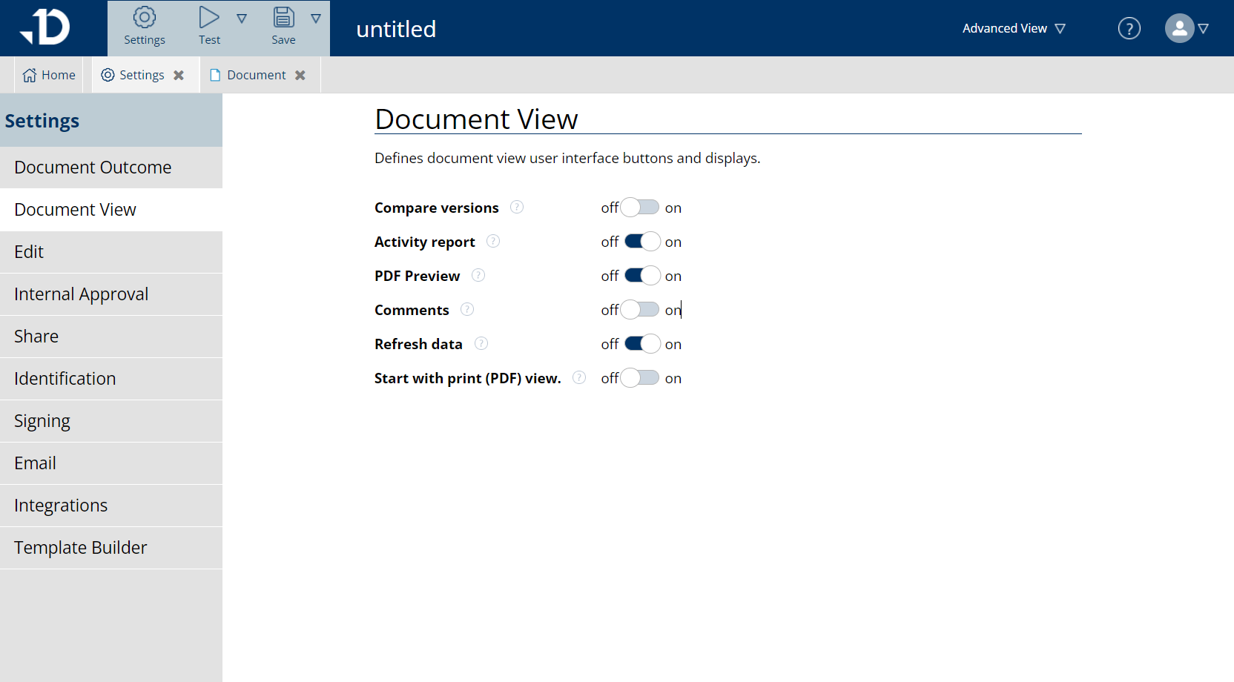Click the company logo in the top-left
Screen dimensions: 1234x682
click(x=46, y=27)
